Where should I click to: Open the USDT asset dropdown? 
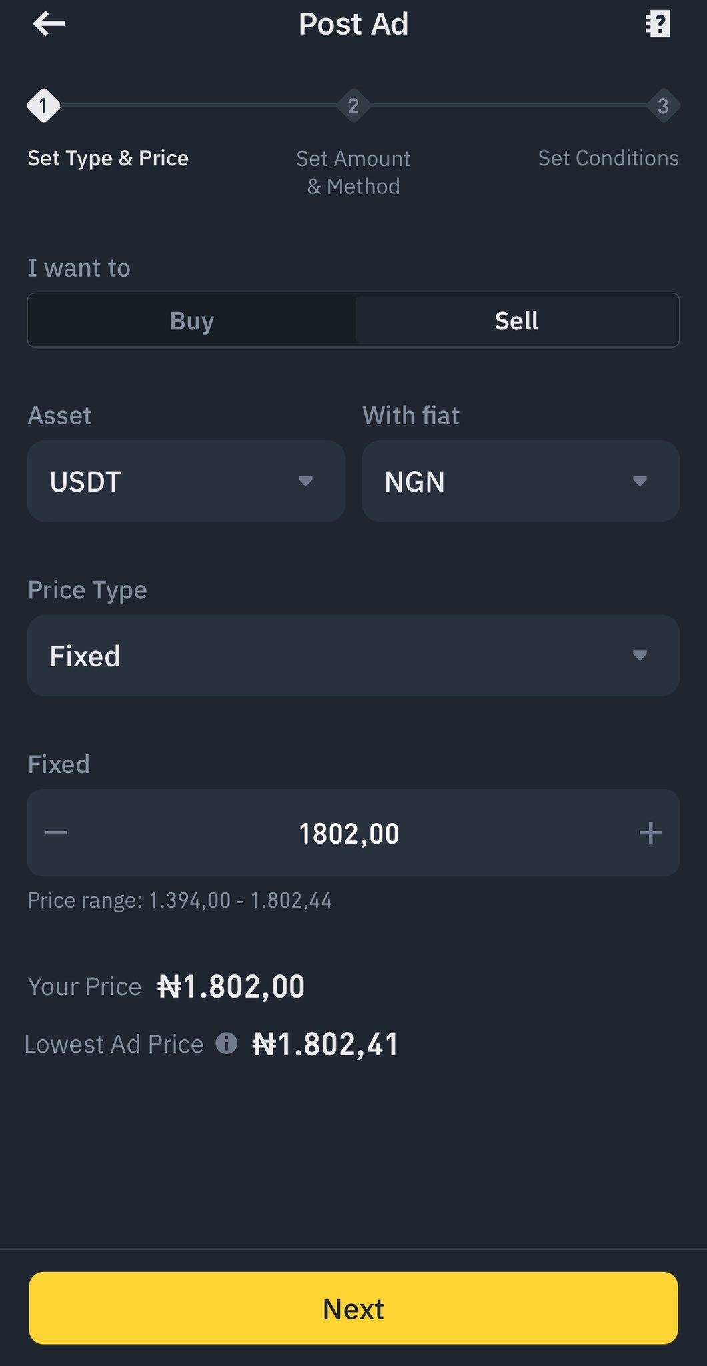click(186, 481)
